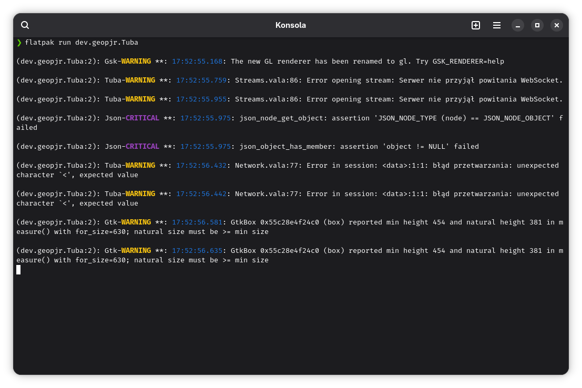Click the white terminal cursor block
Image resolution: width=582 pixels, height=388 pixels.
18,270
